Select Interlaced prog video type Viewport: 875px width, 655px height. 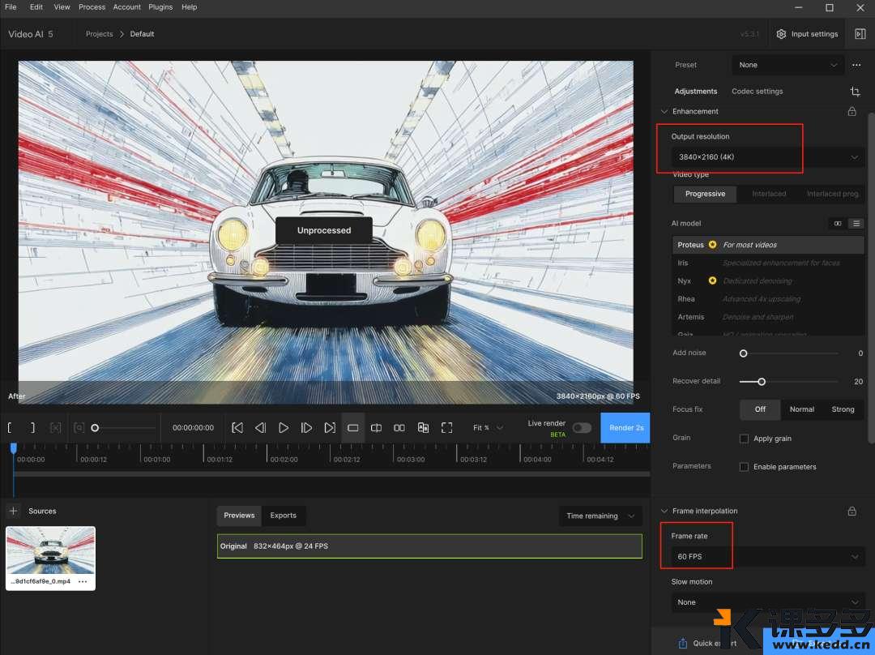coord(832,194)
